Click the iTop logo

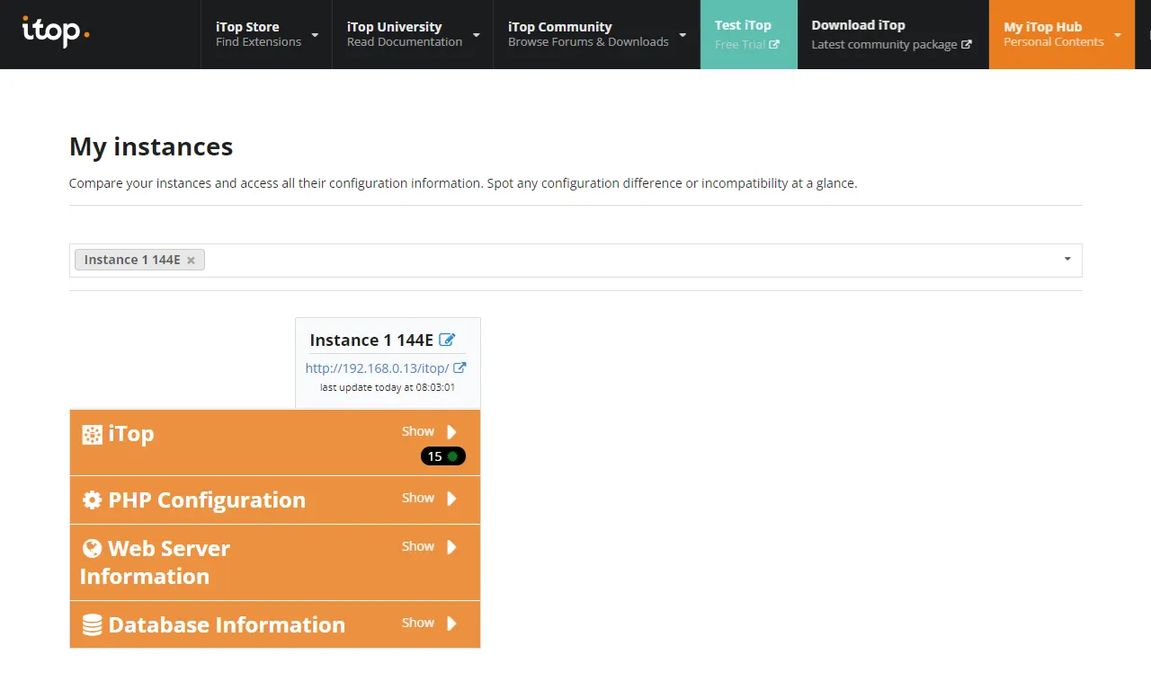click(56, 32)
